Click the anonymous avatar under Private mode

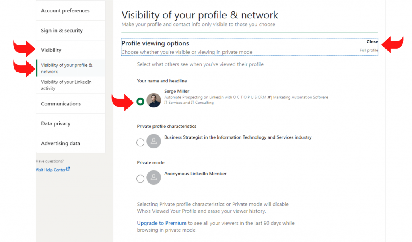coord(154,178)
